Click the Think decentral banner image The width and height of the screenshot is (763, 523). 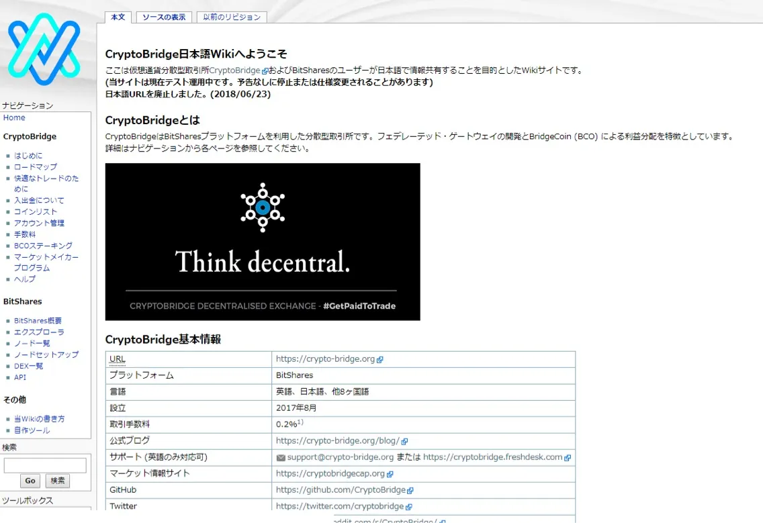point(263,242)
